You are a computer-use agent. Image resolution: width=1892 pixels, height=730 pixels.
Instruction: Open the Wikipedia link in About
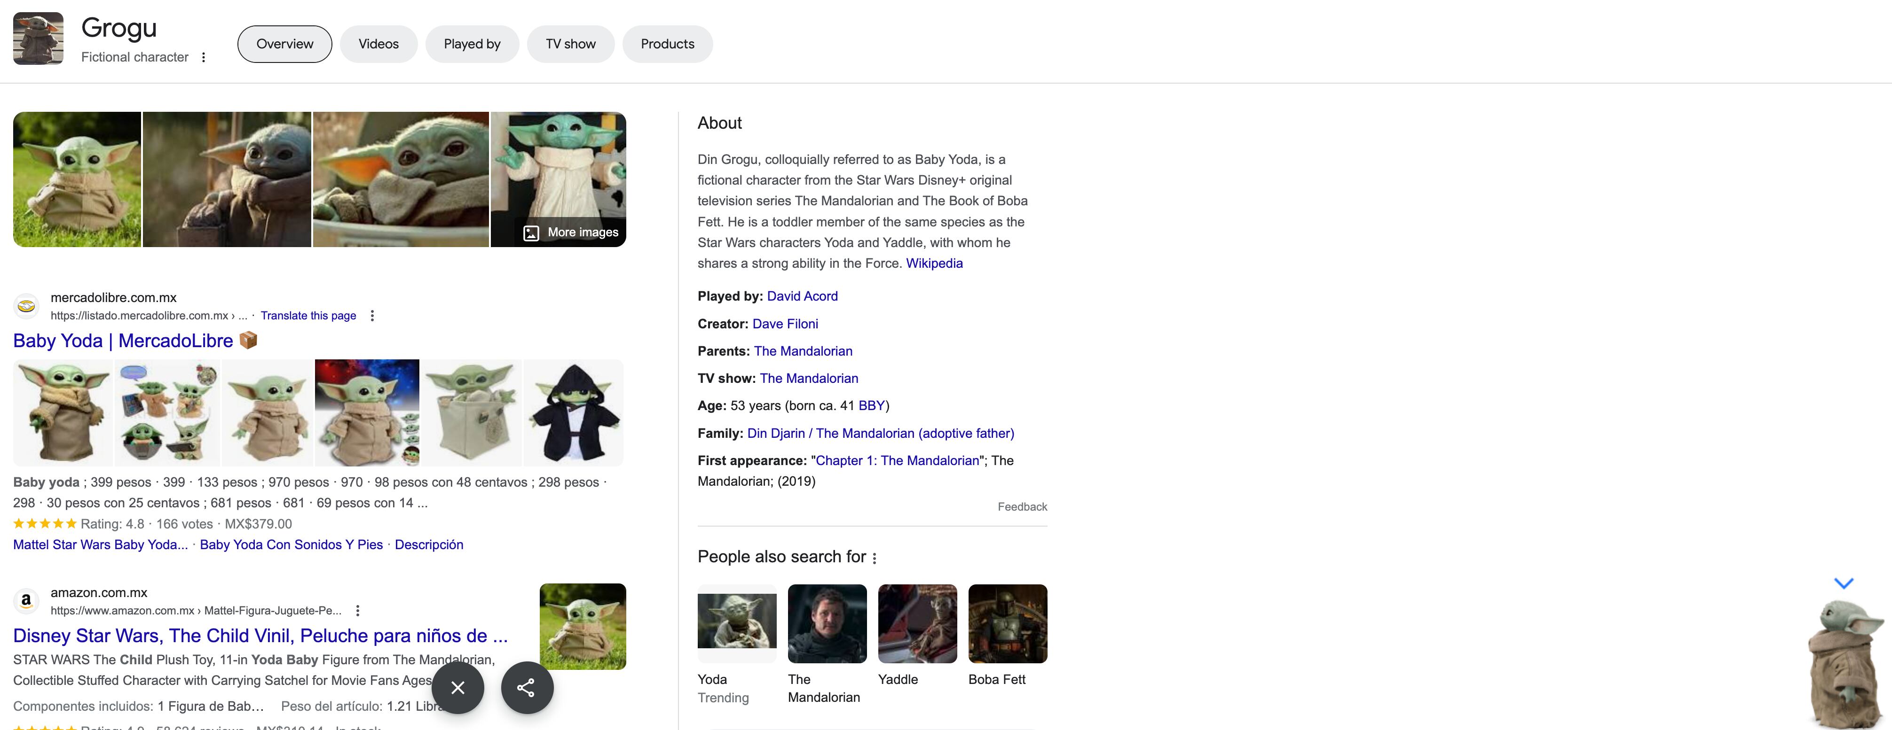click(x=933, y=264)
